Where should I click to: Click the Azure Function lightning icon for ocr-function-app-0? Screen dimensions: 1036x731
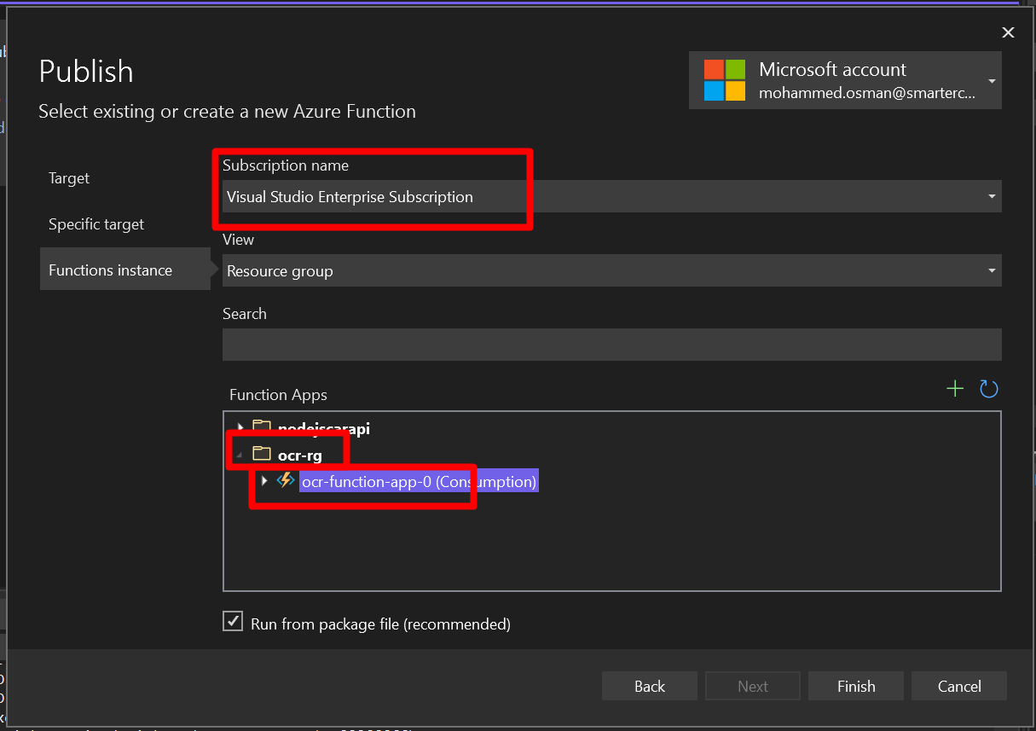coord(286,481)
